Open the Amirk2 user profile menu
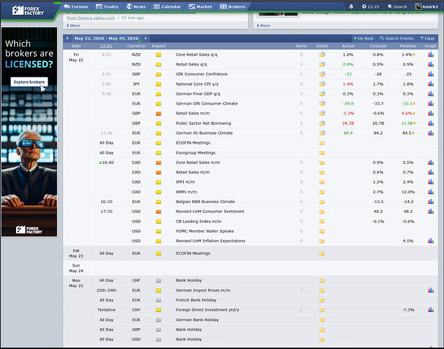 tap(427, 6)
